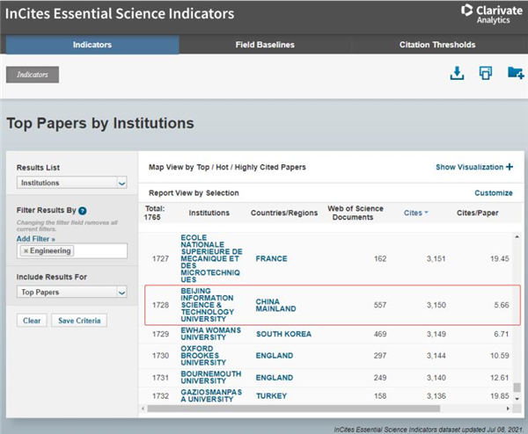
Task: Expand the Show Visualization plus icon
Action: pos(509,167)
